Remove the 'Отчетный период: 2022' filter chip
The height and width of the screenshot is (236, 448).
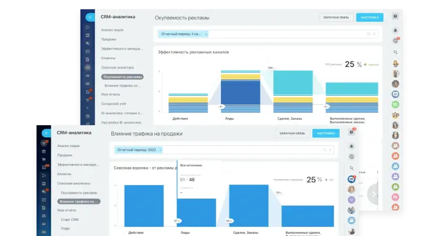point(160,149)
